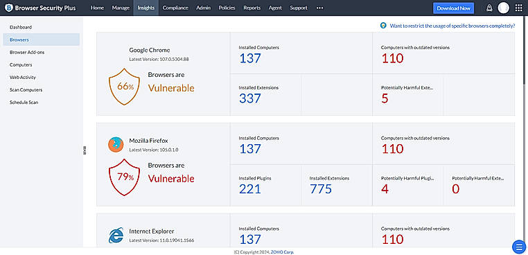Collapse the sidebar using the splitter handle
This screenshot has width=528, height=255.
(85, 150)
